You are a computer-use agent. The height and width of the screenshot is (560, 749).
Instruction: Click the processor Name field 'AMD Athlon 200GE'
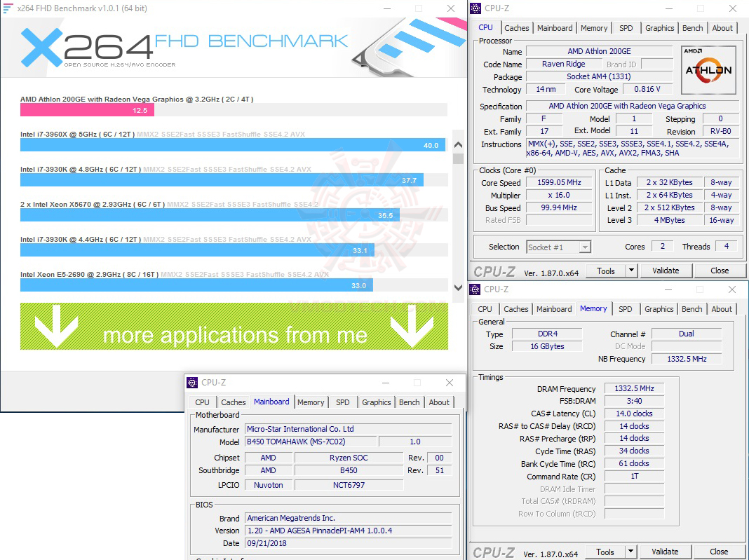pos(599,51)
